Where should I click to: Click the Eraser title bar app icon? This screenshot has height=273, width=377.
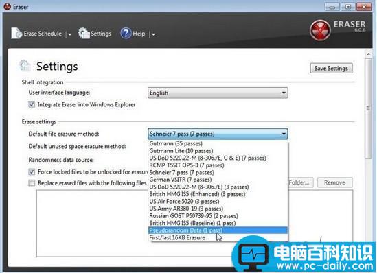click(x=8, y=6)
